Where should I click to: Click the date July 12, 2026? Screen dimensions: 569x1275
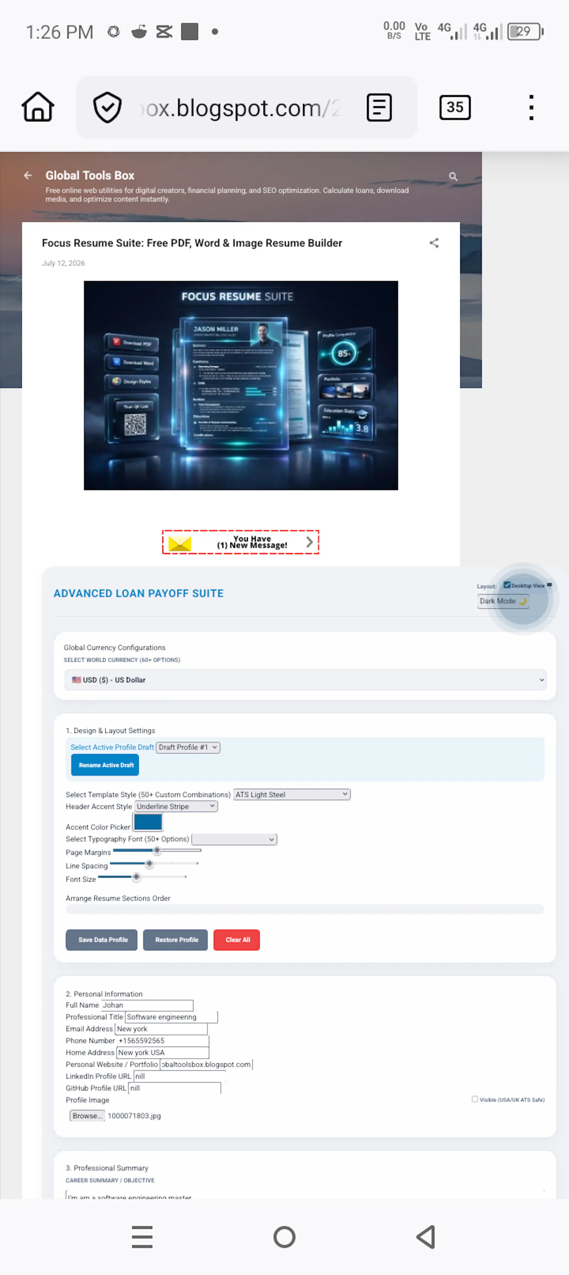coord(63,263)
